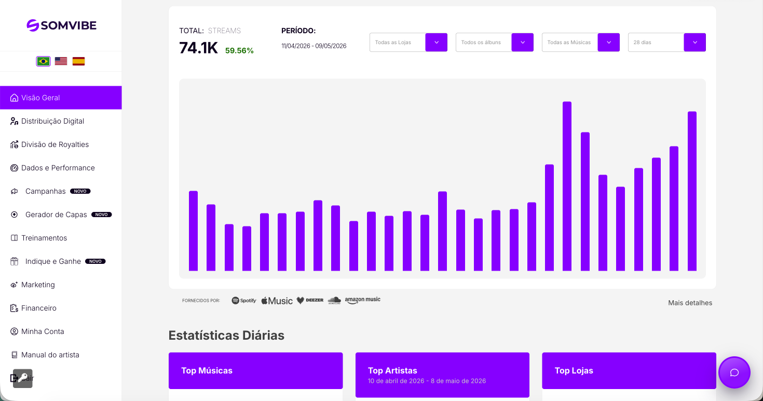Click the tallest bar in streams chart

[x=567, y=186]
